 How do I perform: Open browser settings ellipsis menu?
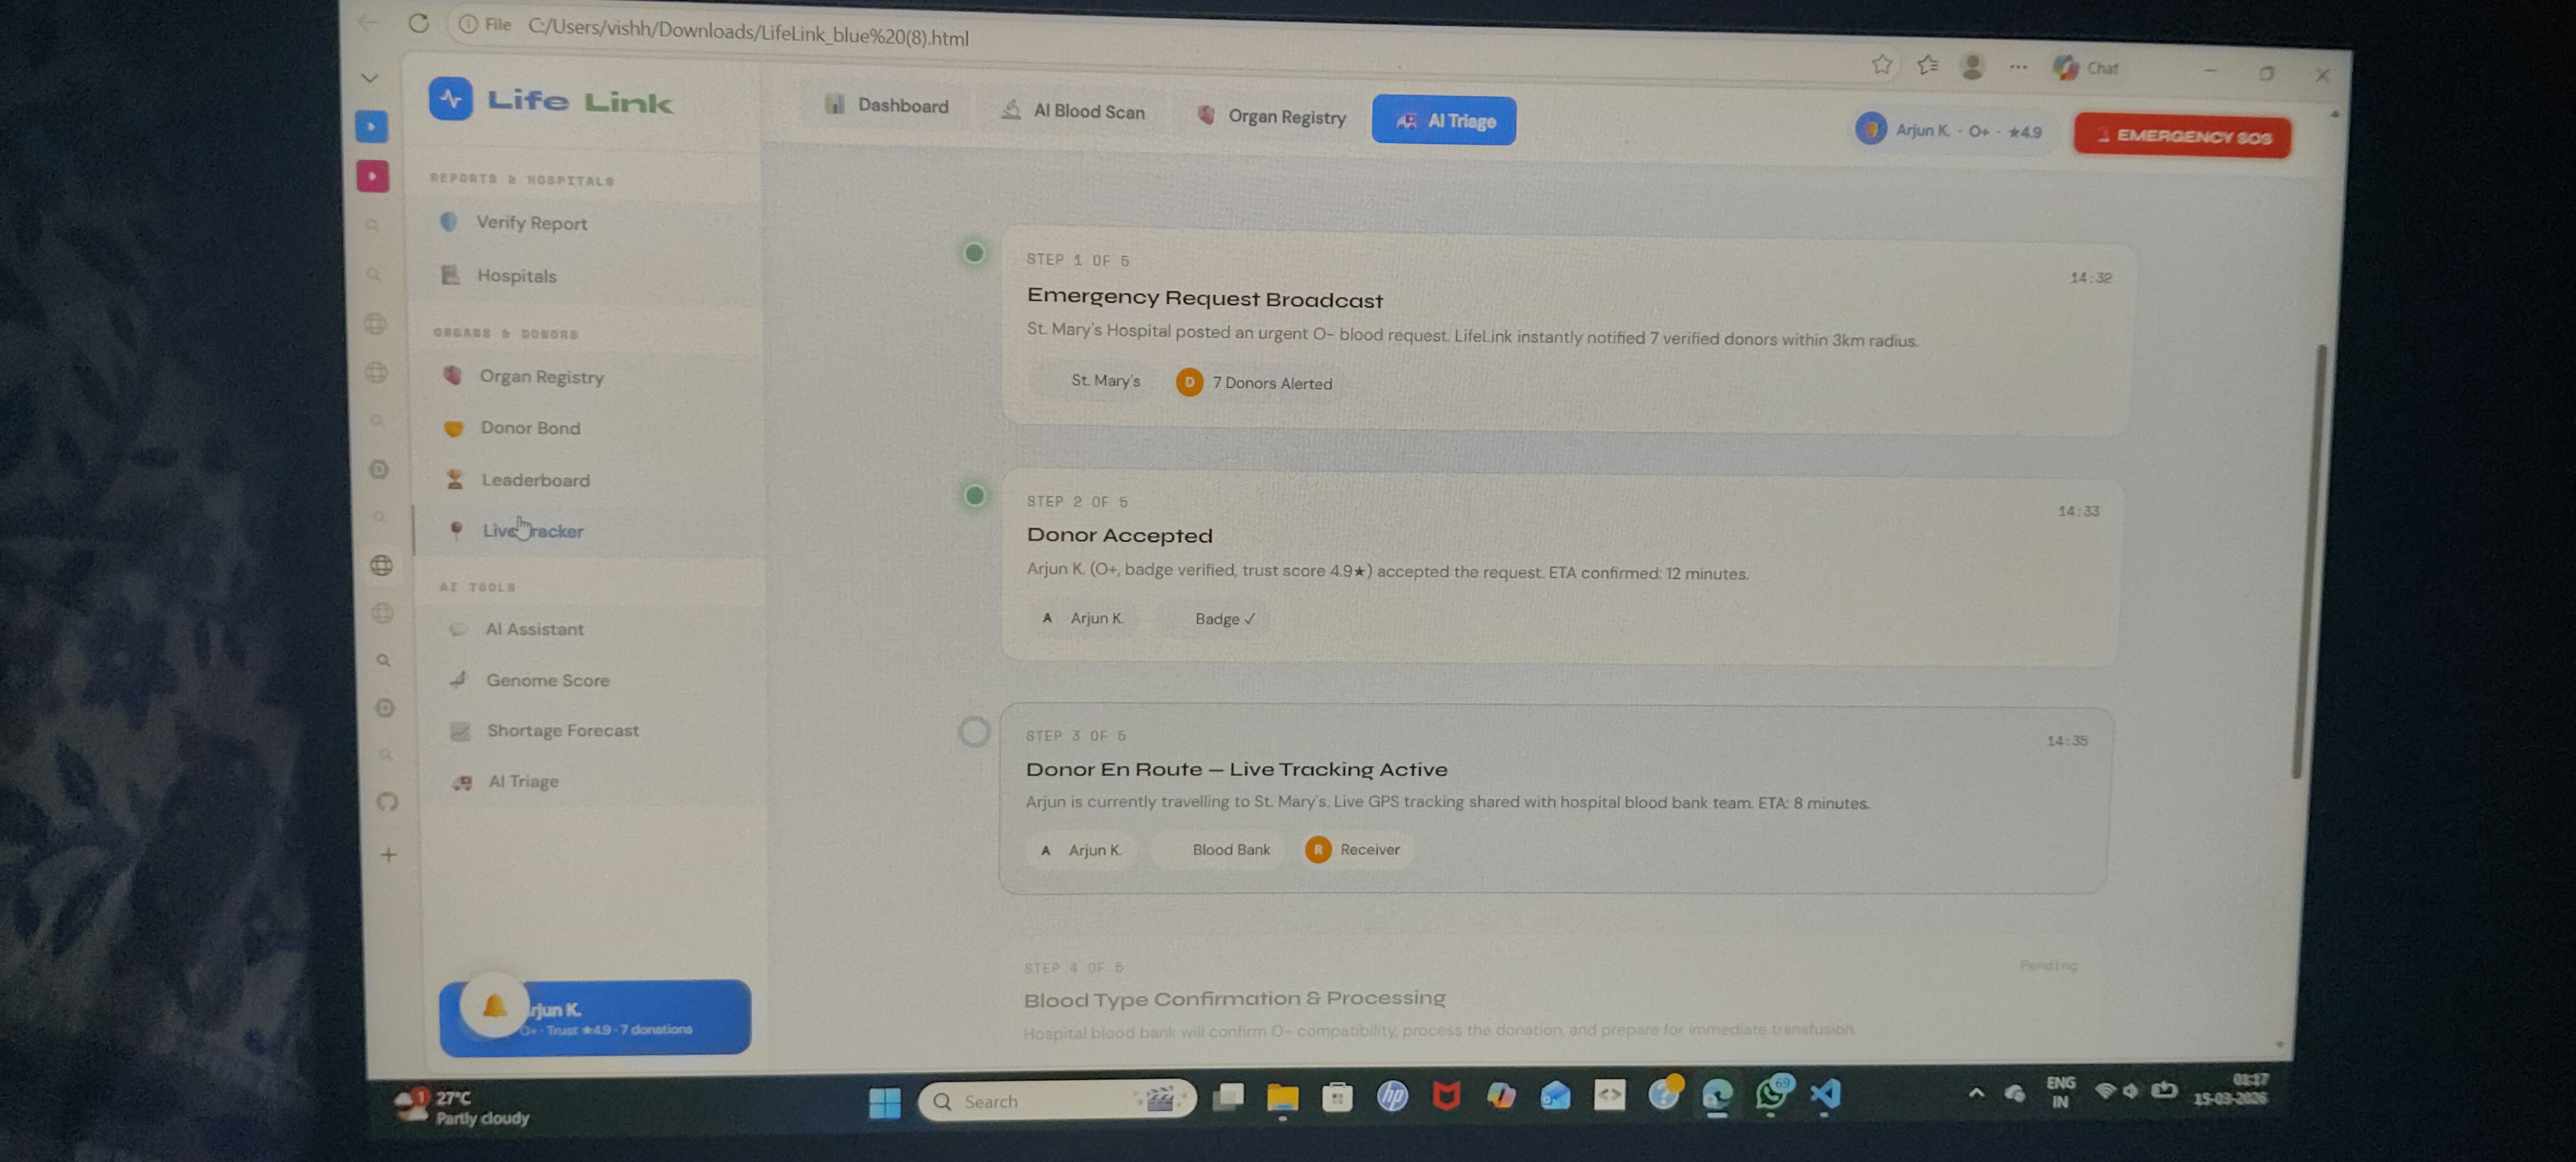[2018, 67]
